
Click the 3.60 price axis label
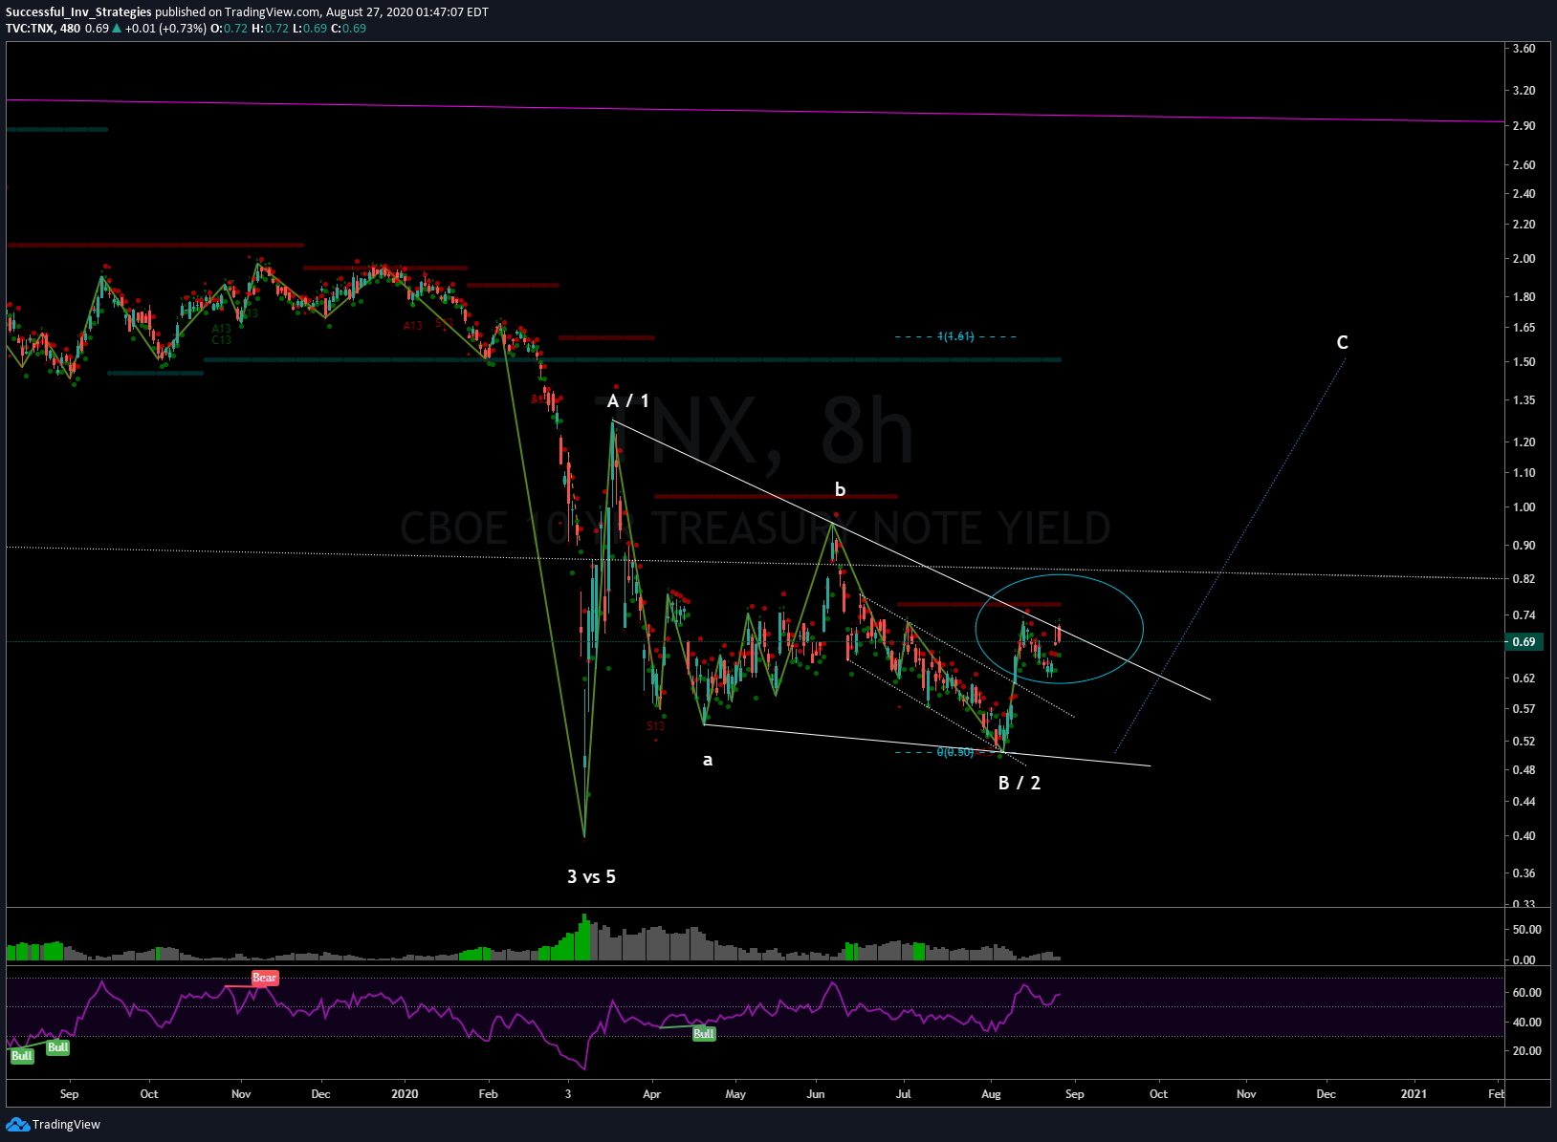point(1524,48)
